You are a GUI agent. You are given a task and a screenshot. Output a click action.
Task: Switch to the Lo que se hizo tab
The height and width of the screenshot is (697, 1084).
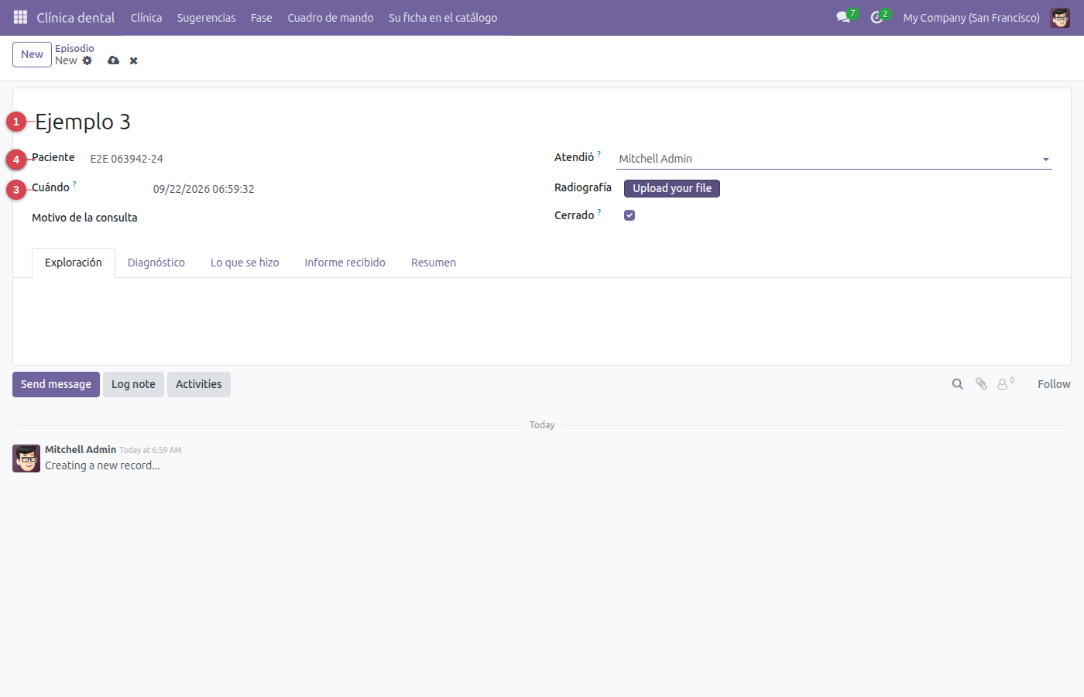coord(245,263)
